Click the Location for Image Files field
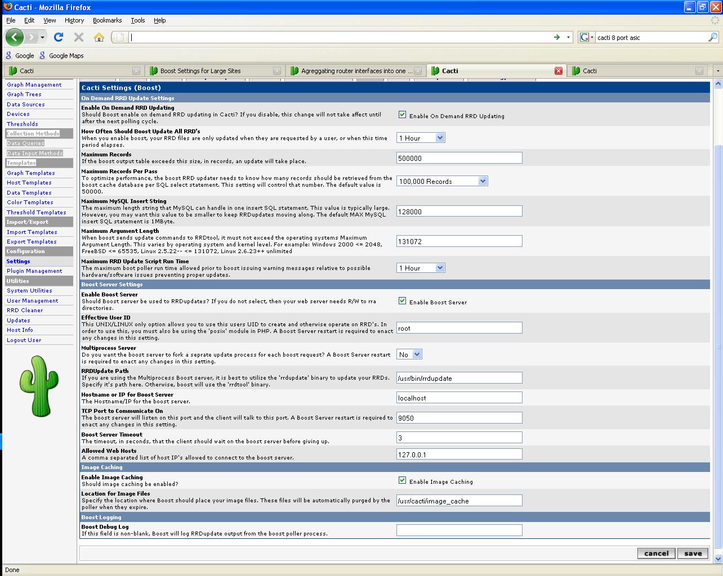723x576 pixels. [x=459, y=500]
